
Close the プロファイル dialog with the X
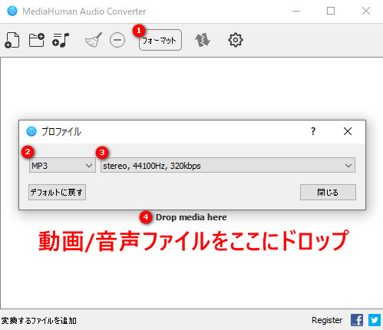click(348, 131)
